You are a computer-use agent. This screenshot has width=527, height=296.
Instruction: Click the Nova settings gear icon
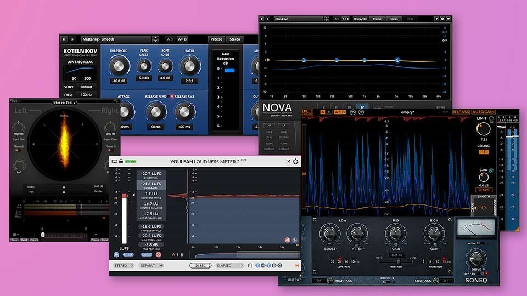(x=442, y=19)
